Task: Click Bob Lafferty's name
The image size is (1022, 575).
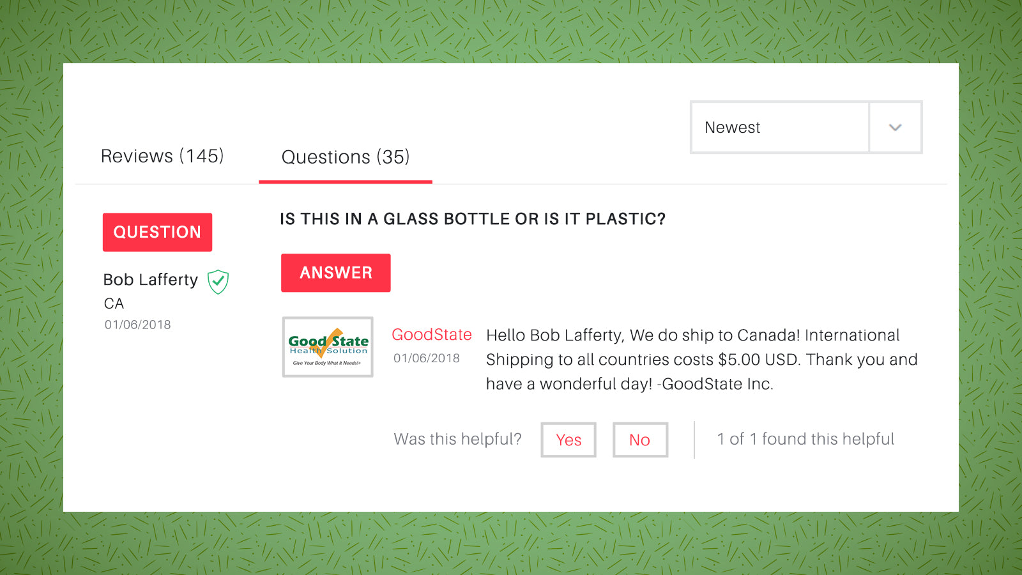Action: 150,280
